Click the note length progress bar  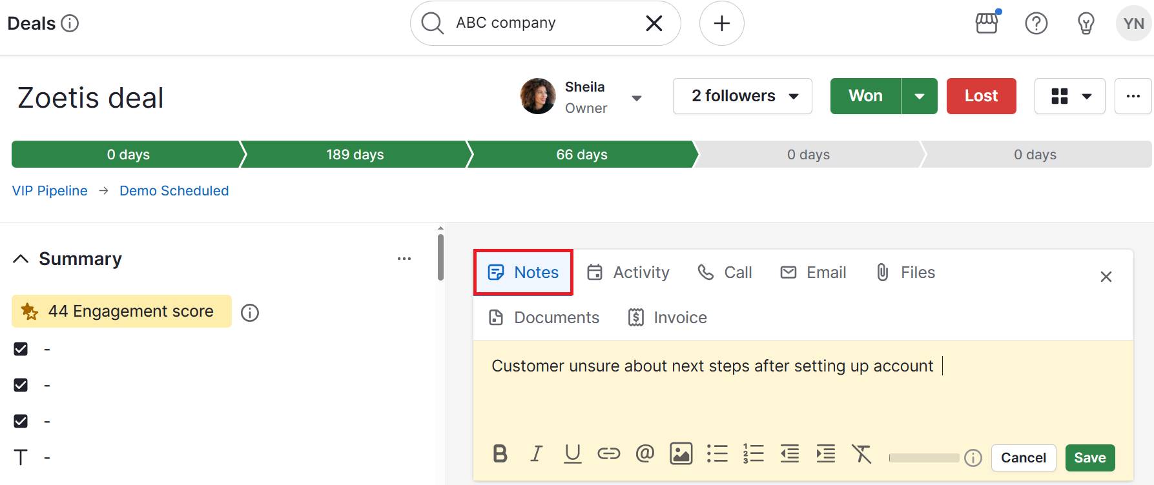[x=924, y=458]
